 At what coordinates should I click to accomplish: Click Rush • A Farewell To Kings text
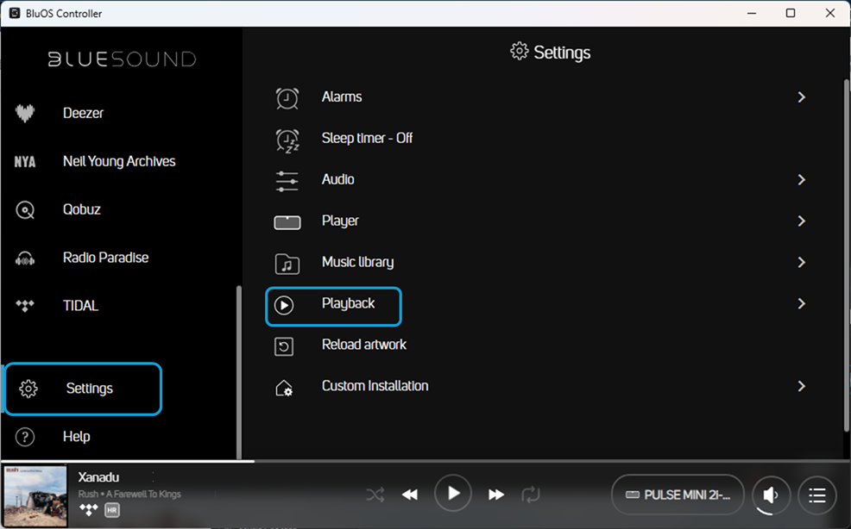point(129,494)
